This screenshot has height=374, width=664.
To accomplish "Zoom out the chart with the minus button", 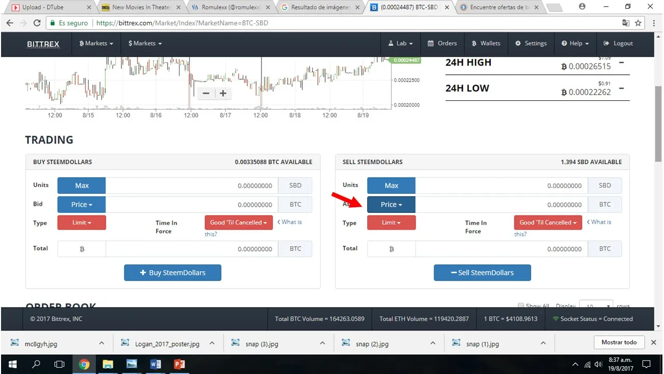I will point(206,94).
